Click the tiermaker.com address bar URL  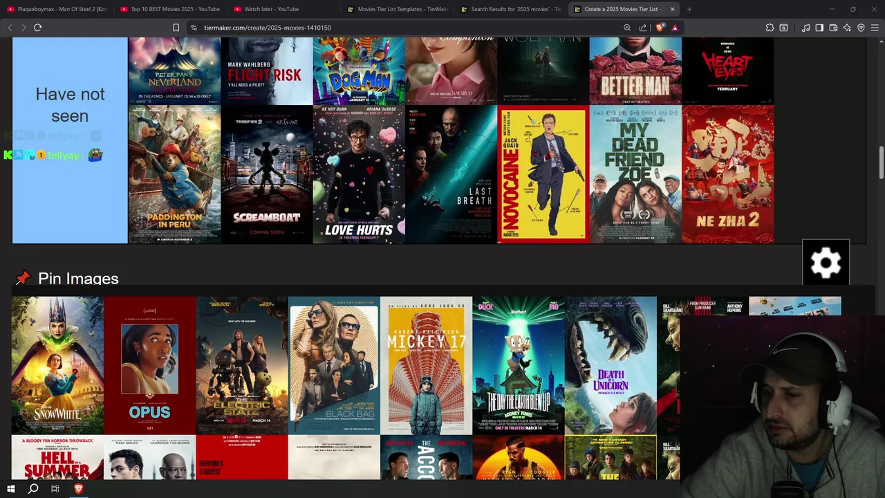tap(267, 28)
